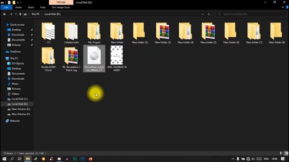Open the folder named 111
289x162 pixels.
point(48,33)
